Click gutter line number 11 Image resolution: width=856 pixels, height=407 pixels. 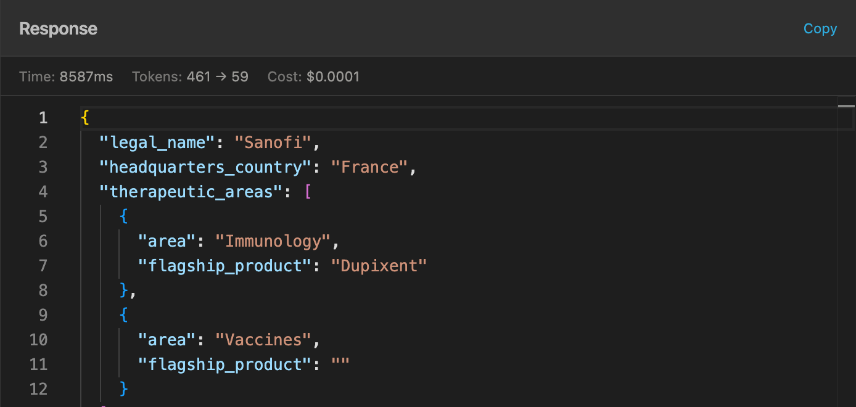38,364
